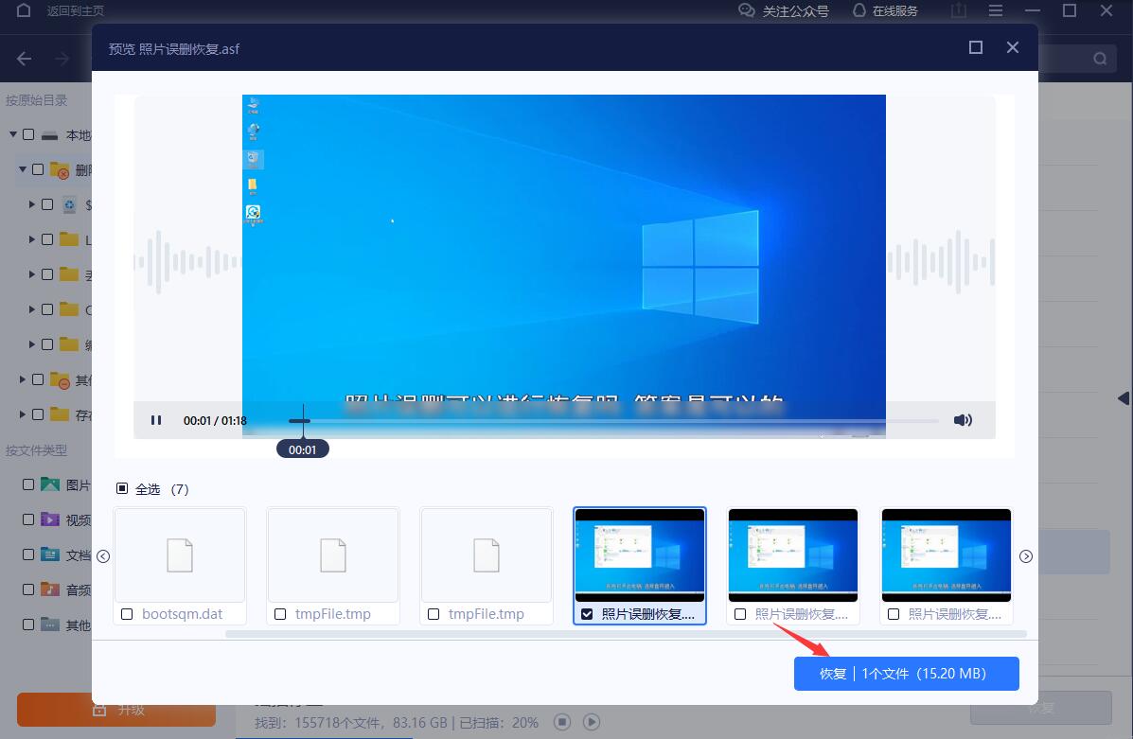Click the 按文件类型 section label

click(36, 450)
